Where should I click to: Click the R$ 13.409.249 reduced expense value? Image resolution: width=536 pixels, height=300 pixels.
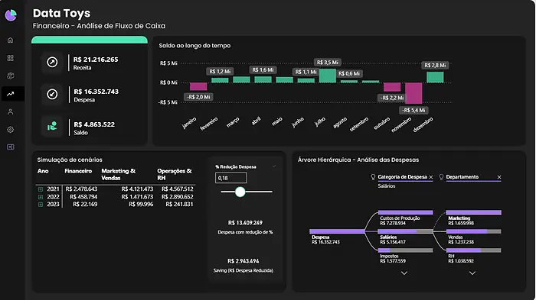pyautogui.click(x=245, y=223)
